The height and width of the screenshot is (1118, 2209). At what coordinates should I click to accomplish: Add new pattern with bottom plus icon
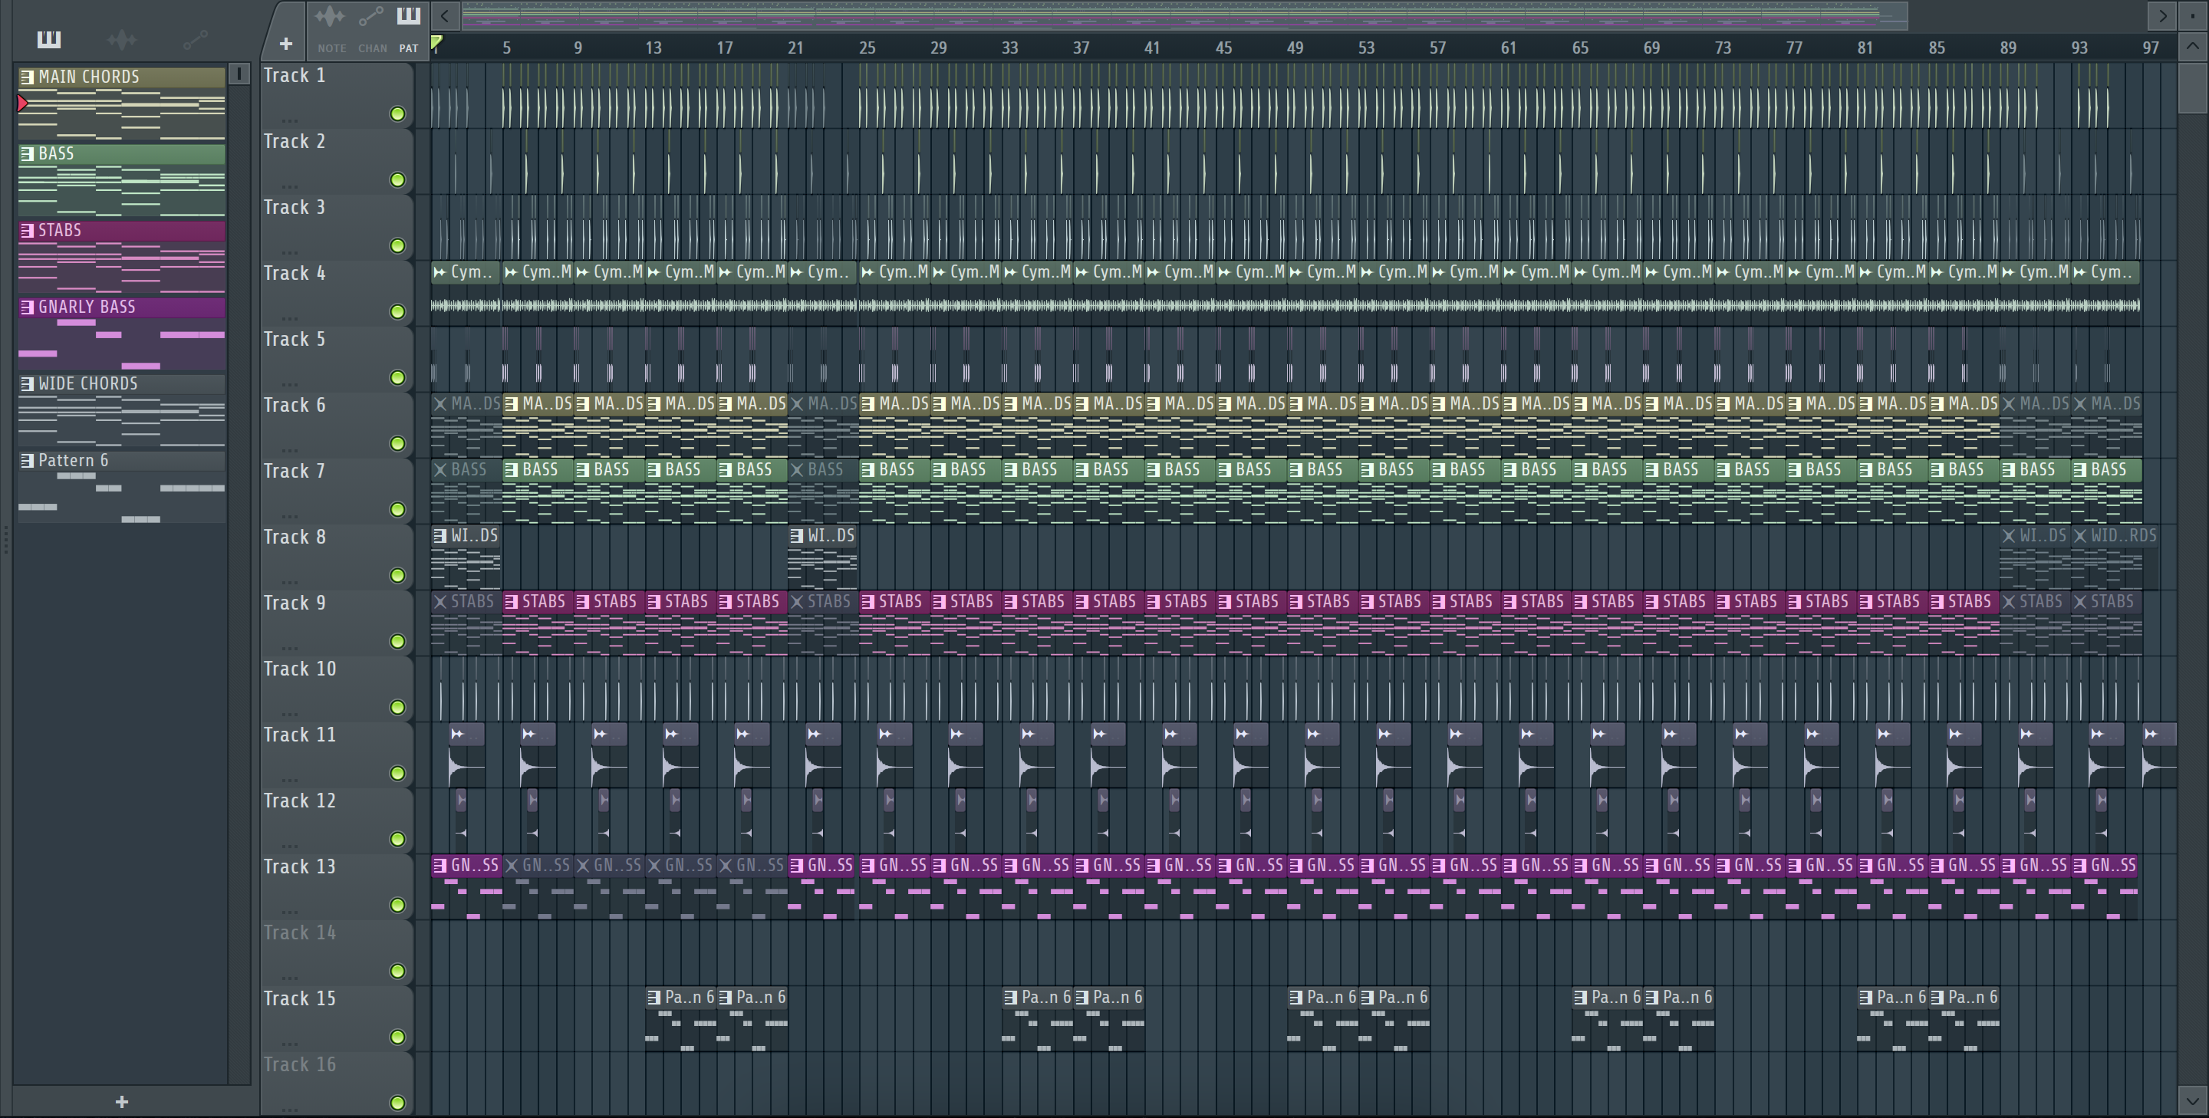pos(122,1102)
